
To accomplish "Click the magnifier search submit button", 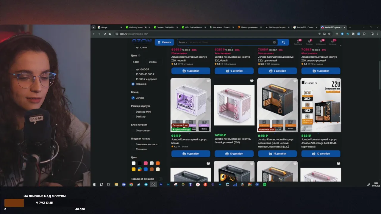I will 283,42.
